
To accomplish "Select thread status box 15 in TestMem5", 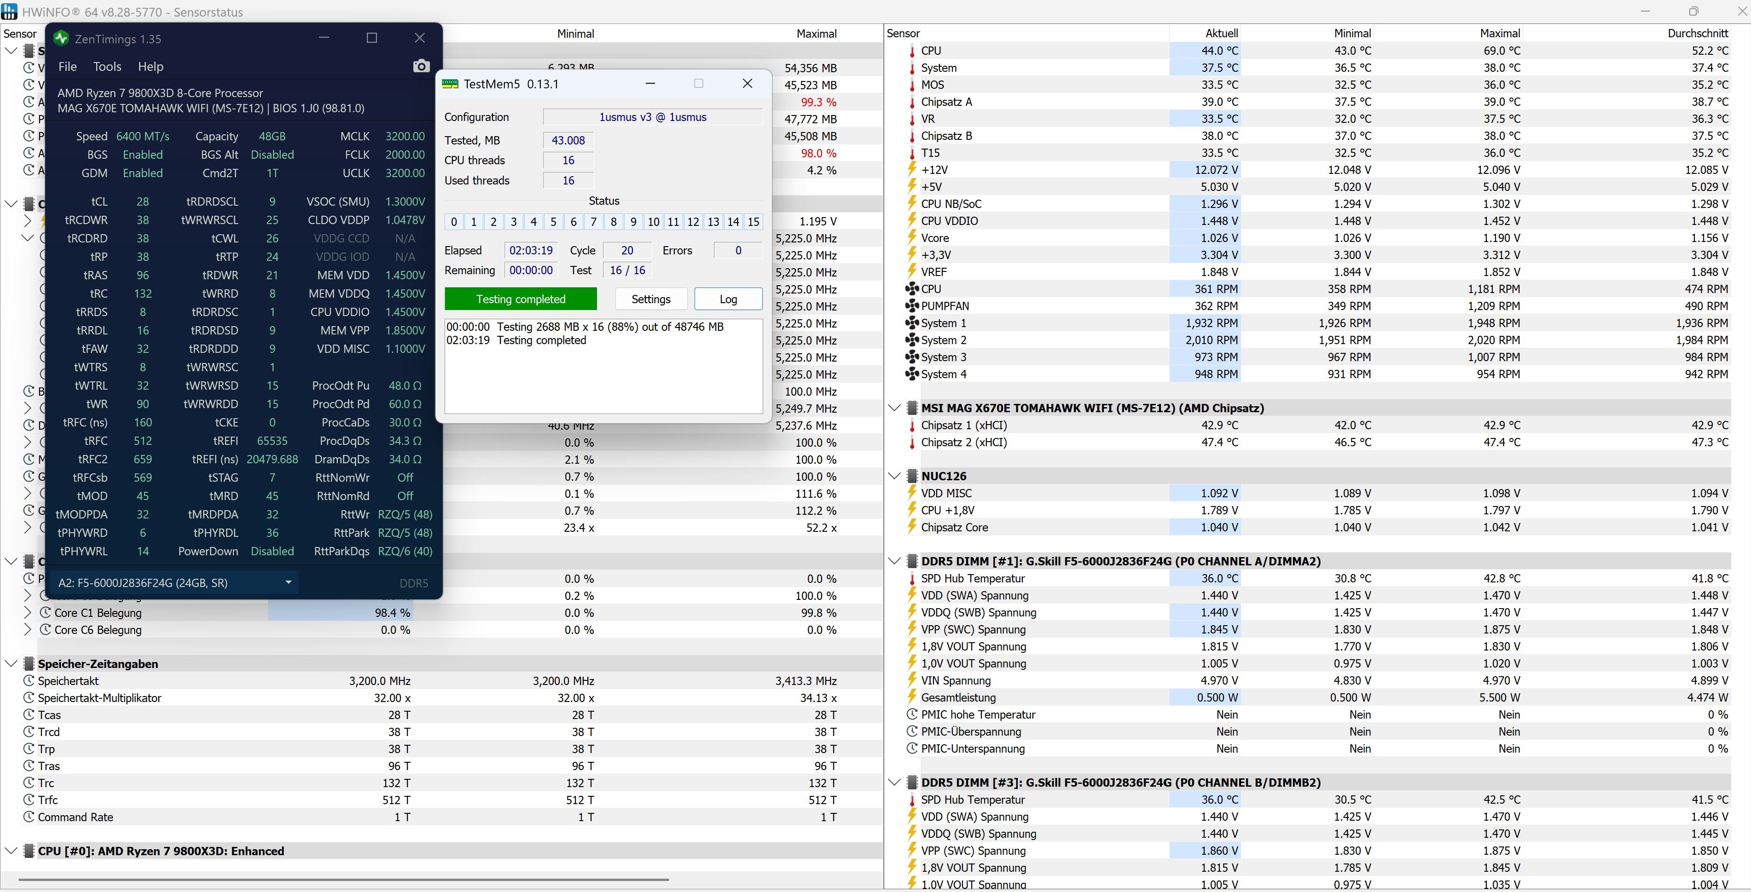I will click(753, 221).
